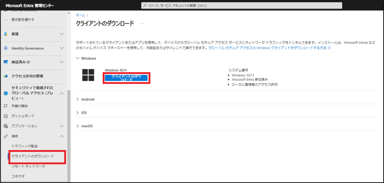Click the ダッシュボード chart icon
Viewport: 384px width, 183px height.
point(6,116)
